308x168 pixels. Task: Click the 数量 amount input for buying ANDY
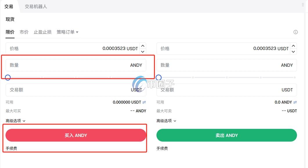75,65
